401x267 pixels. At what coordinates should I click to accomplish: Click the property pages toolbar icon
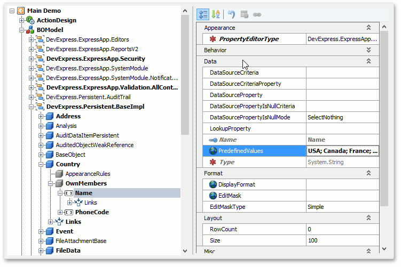(x=244, y=14)
